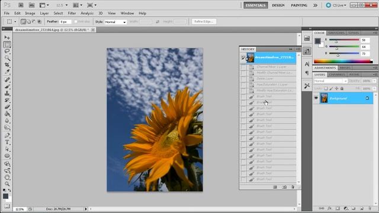The image size is (379, 213).
Task: Select the 3D Camera Rotate tool
Action: click(x=7, y=170)
